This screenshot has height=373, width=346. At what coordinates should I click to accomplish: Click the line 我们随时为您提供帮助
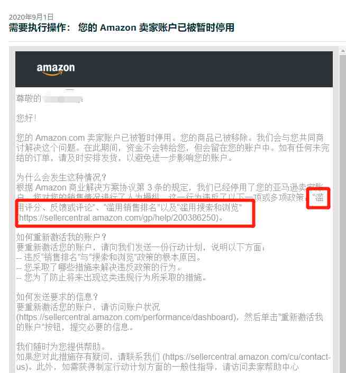point(61,347)
